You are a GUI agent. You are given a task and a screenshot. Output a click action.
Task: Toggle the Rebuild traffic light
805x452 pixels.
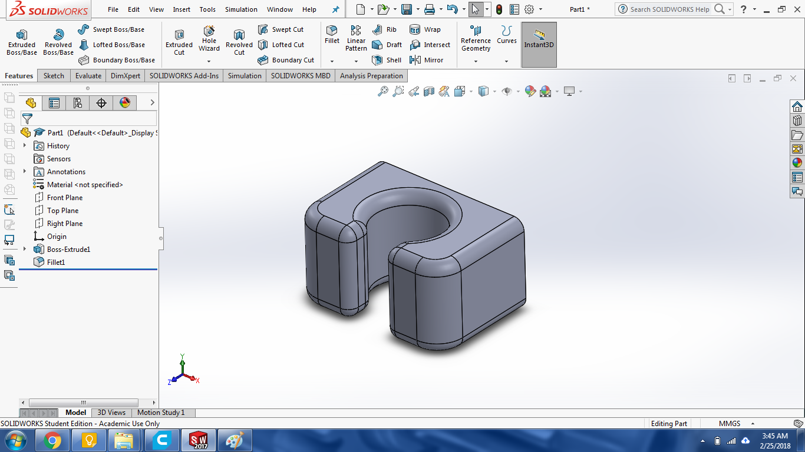pos(499,9)
